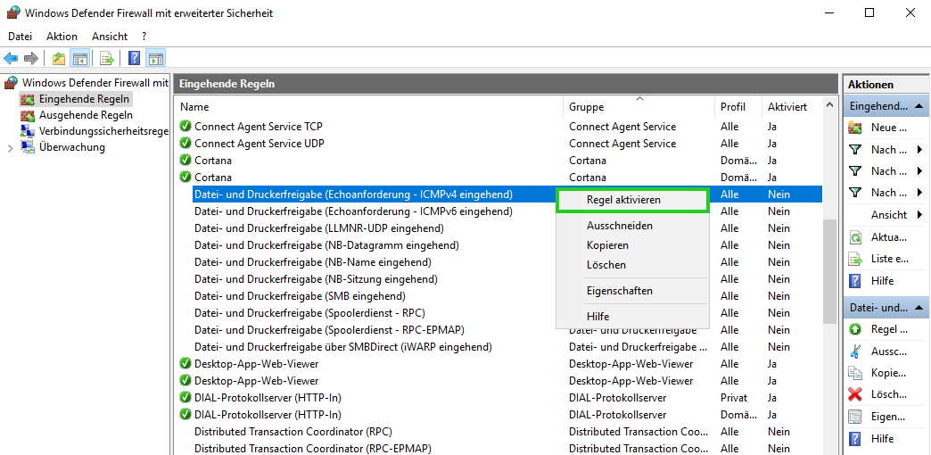Click the blue Help toolbar icon
Viewport: 931px width, 455px height.
tap(135, 58)
